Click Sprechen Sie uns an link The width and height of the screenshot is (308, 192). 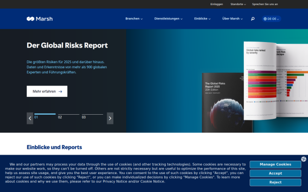click(x=265, y=4)
